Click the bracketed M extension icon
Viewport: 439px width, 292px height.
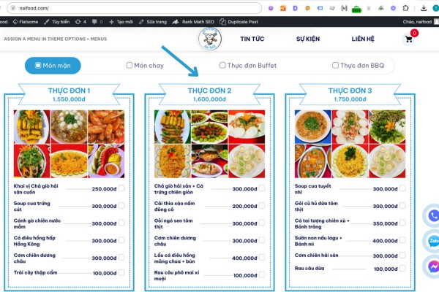344,8
